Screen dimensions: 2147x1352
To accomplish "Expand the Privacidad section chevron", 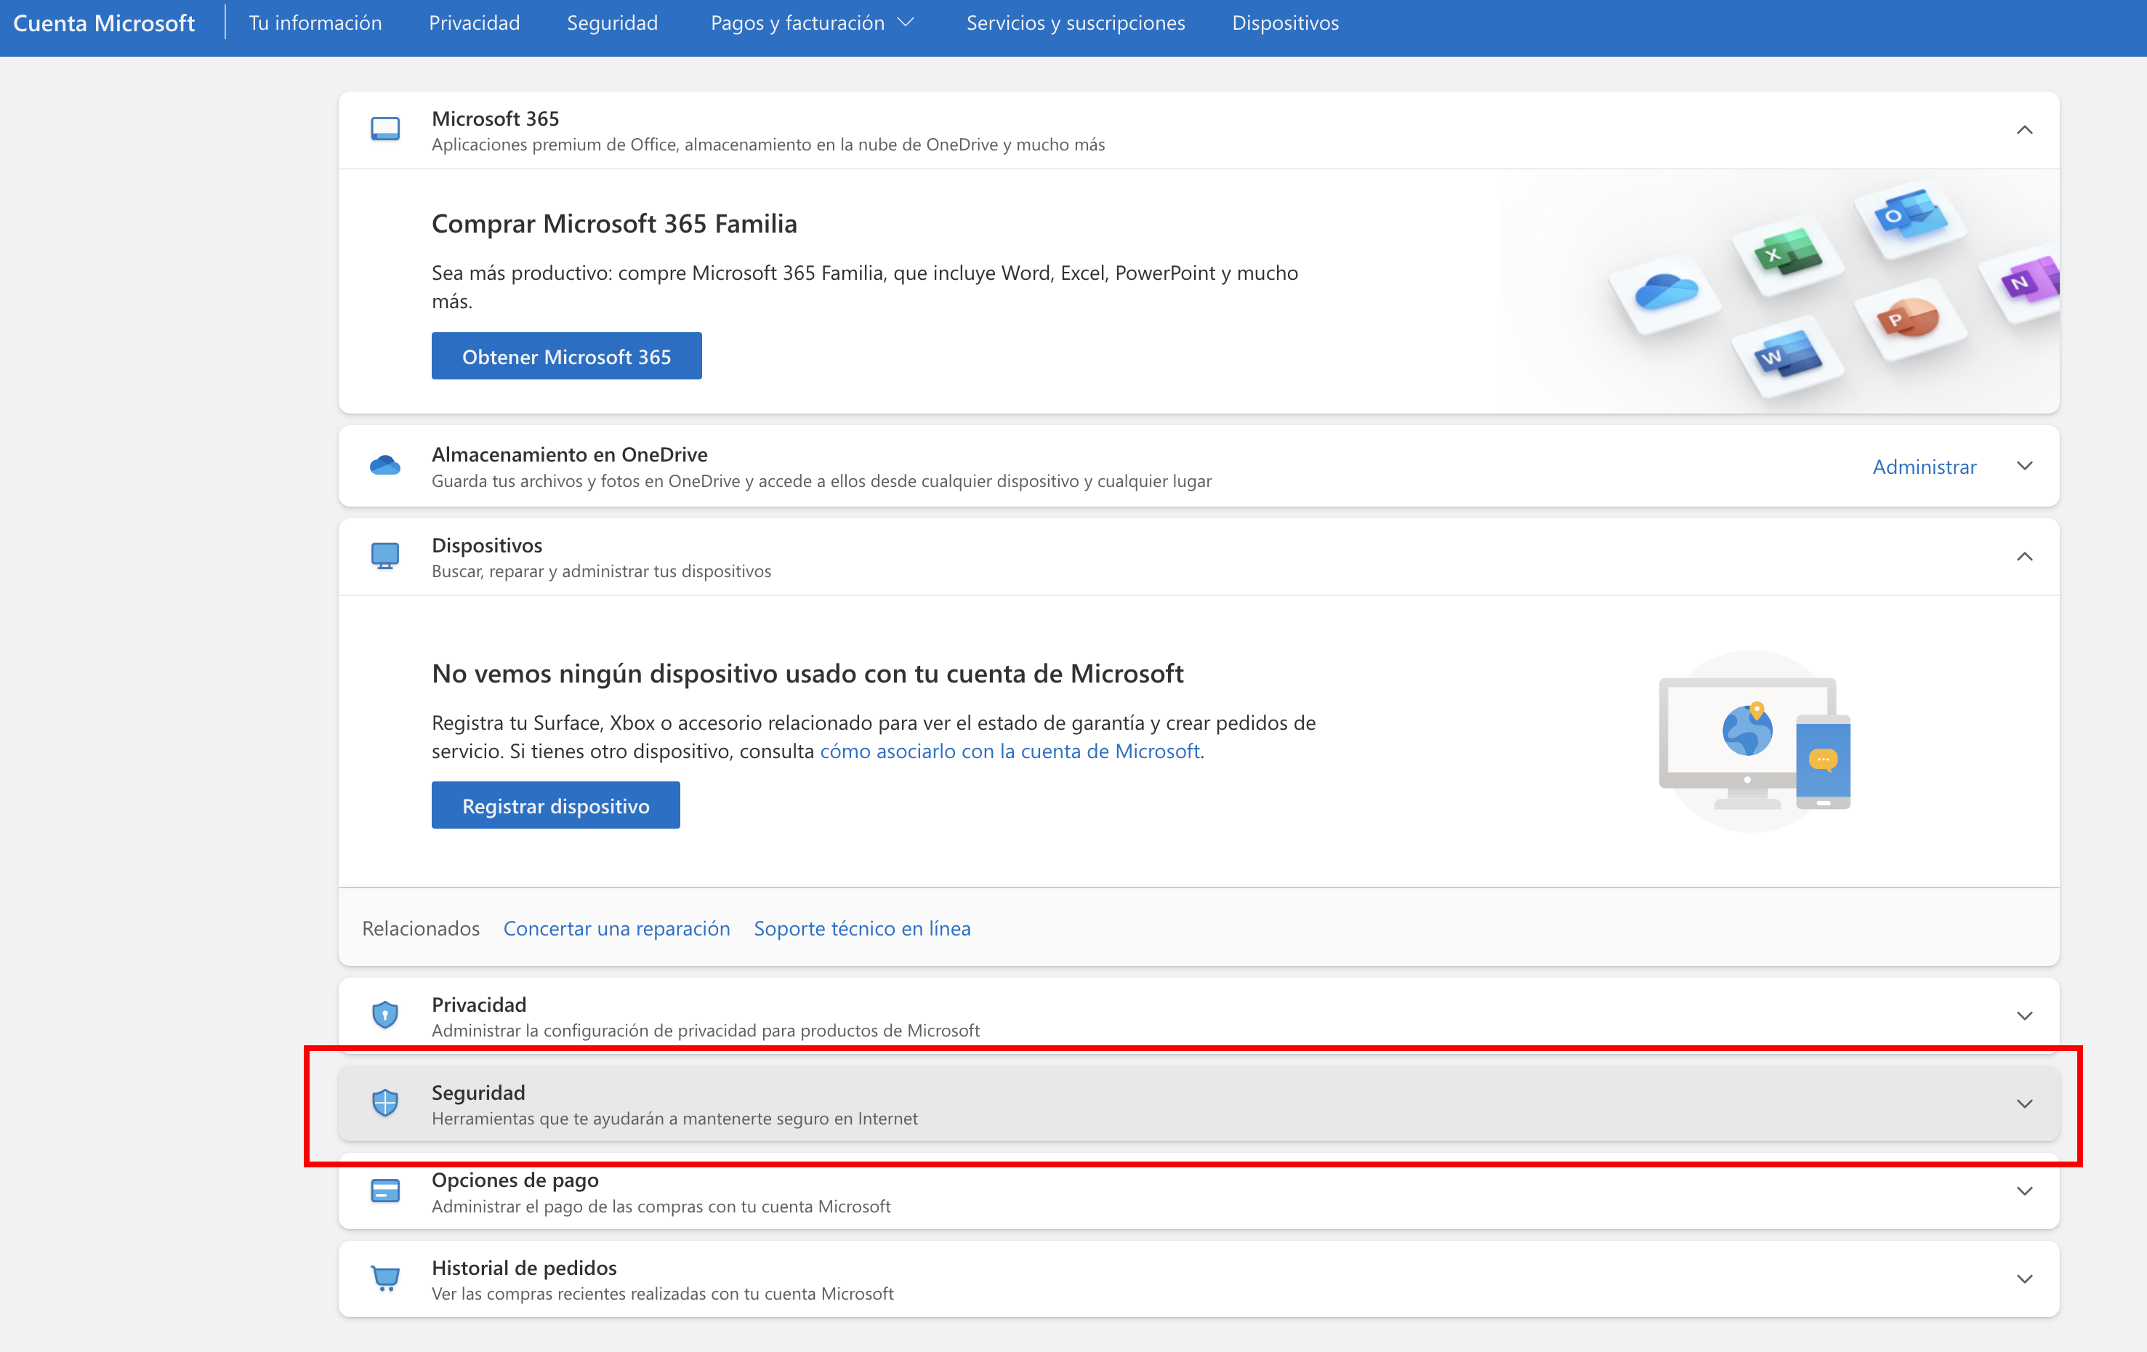I will point(2024,1015).
